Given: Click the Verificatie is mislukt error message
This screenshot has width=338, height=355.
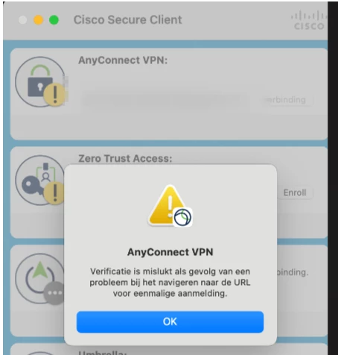Looking at the screenshot, I should (x=170, y=283).
